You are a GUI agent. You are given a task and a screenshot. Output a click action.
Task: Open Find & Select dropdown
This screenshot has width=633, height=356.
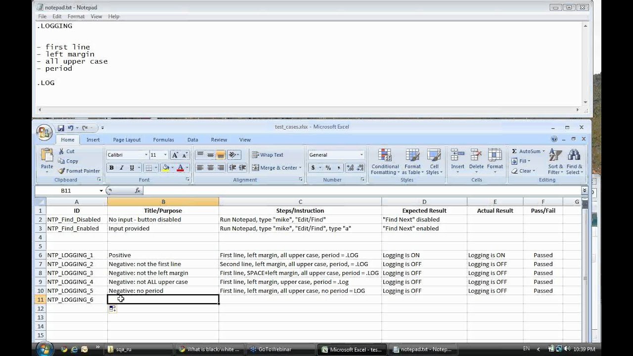click(574, 161)
